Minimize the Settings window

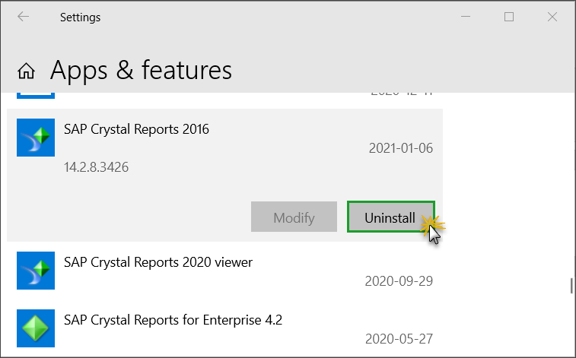[466, 17]
